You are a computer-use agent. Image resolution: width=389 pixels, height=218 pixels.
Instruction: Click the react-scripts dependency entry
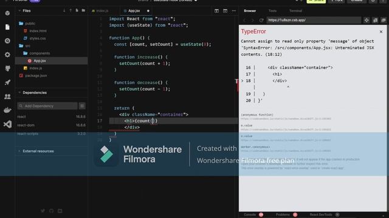[x=51, y=133]
